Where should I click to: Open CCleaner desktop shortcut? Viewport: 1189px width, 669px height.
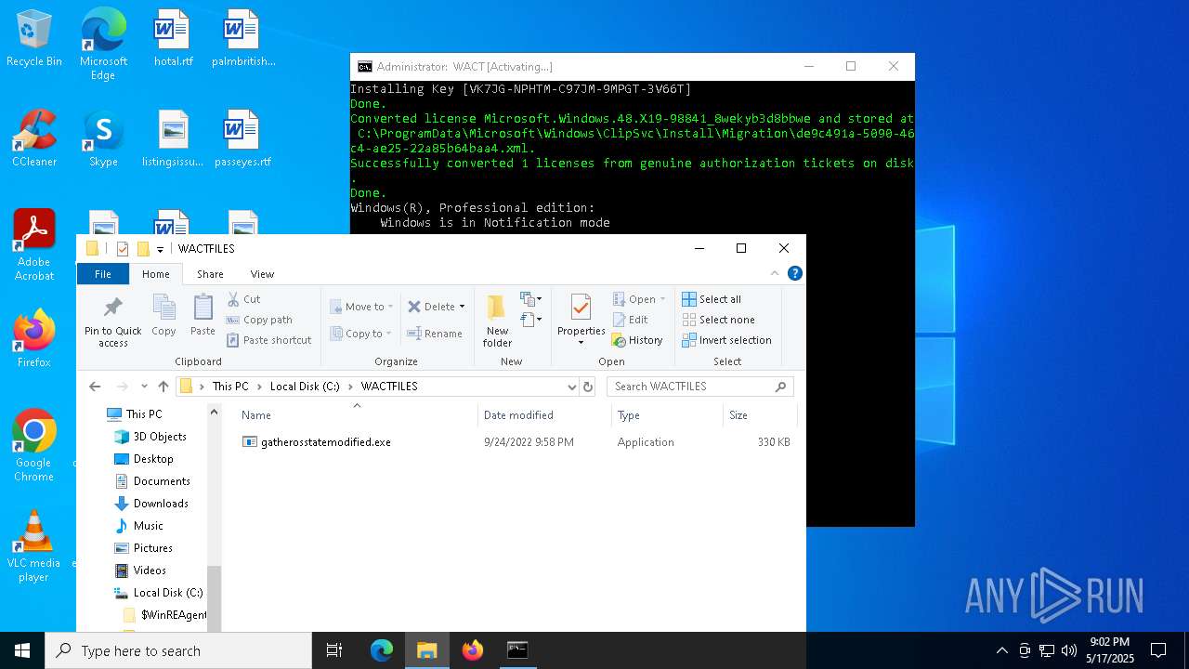[34, 139]
